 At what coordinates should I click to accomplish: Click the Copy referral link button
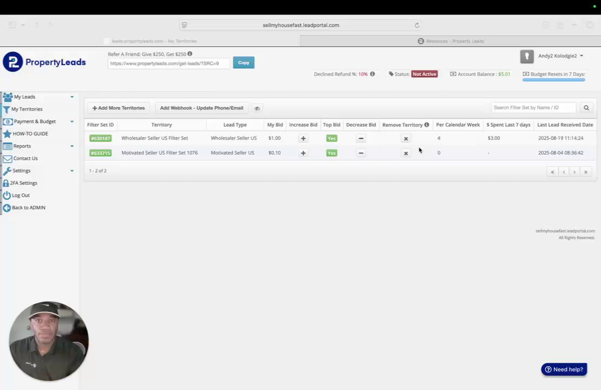click(x=244, y=62)
